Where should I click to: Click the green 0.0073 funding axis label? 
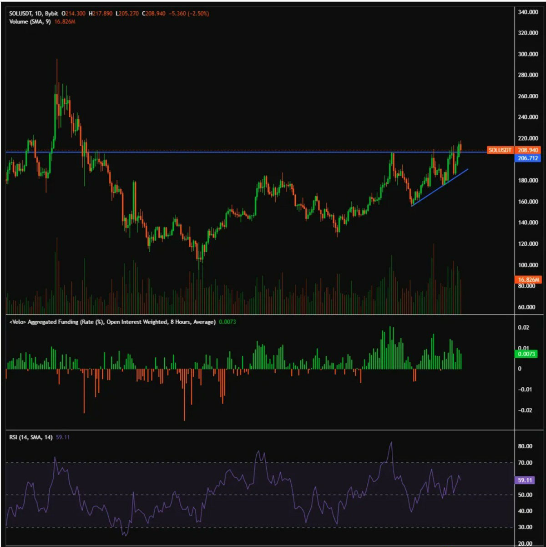point(526,354)
